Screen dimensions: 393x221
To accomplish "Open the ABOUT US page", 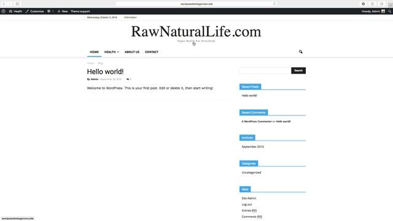I will point(132,52).
